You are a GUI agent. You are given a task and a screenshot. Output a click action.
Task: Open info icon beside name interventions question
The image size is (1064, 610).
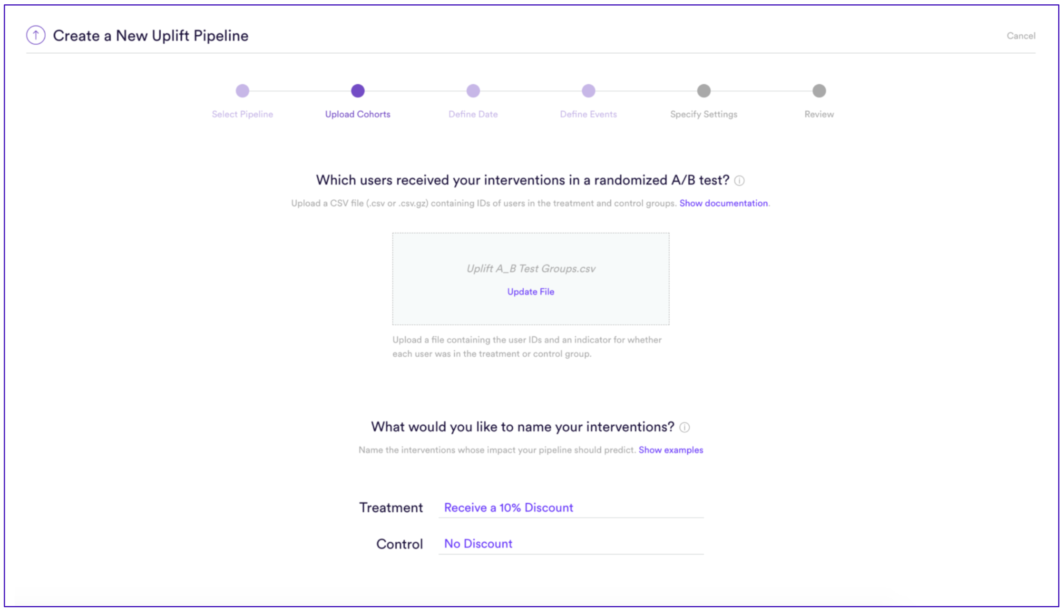point(685,427)
